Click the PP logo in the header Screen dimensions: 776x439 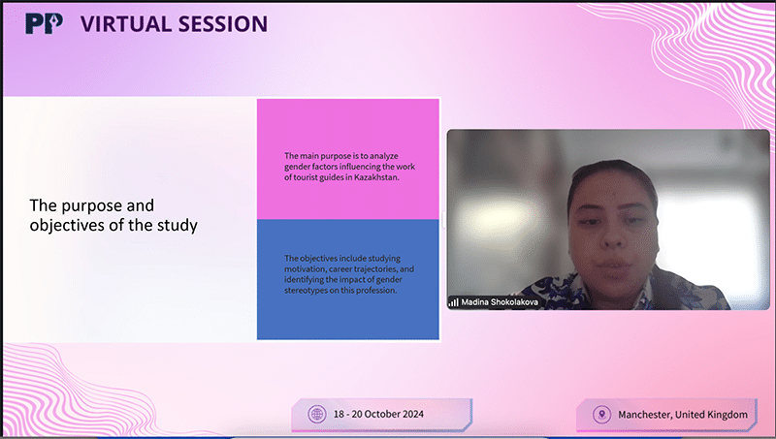[x=44, y=23]
